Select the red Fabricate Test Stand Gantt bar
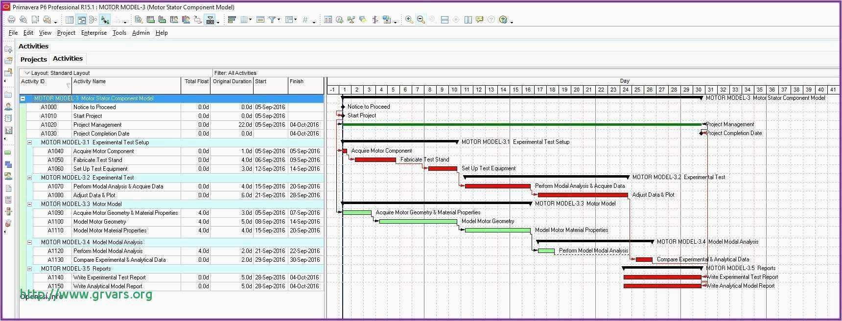 tap(375, 160)
